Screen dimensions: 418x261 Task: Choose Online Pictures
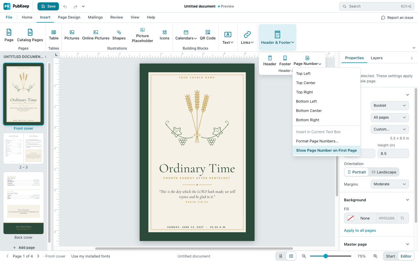96,35
